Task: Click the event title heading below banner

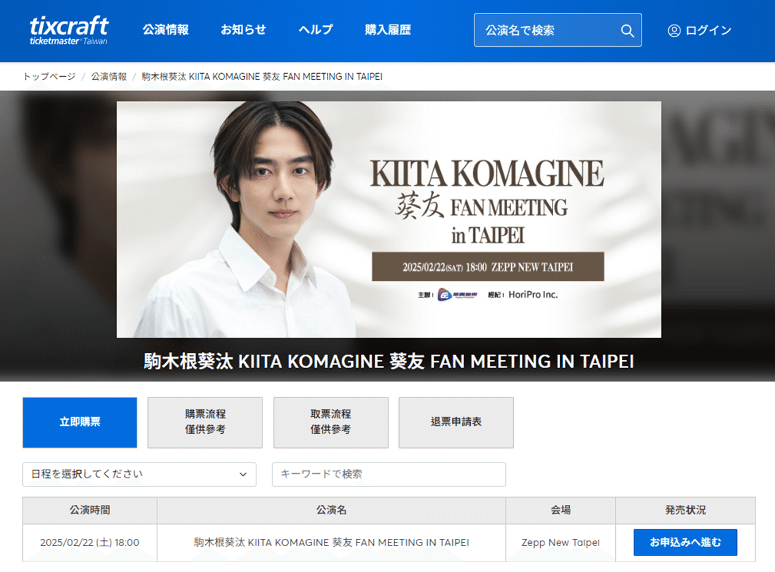Action: [x=389, y=361]
